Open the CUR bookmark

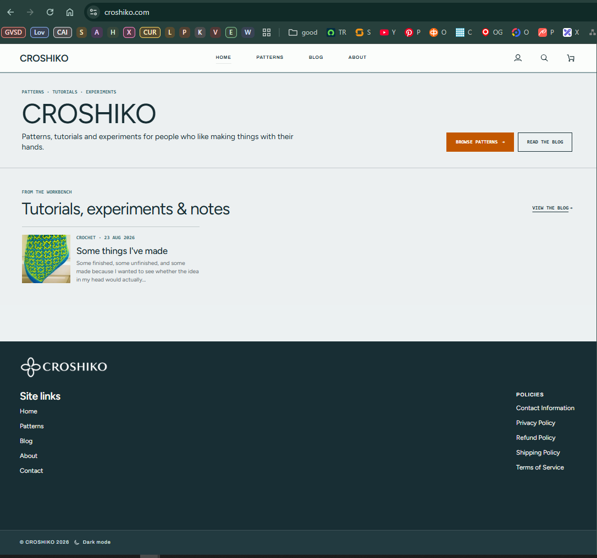150,32
